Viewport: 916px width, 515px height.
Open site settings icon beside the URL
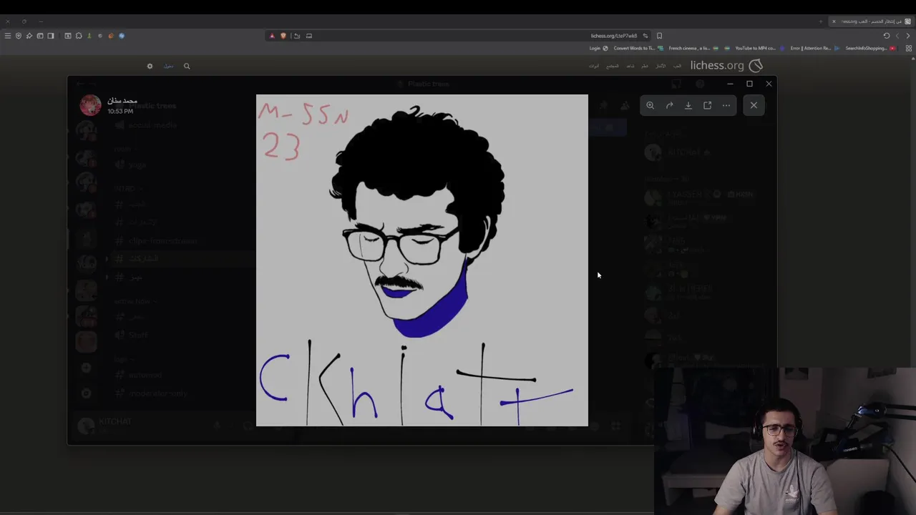click(645, 36)
